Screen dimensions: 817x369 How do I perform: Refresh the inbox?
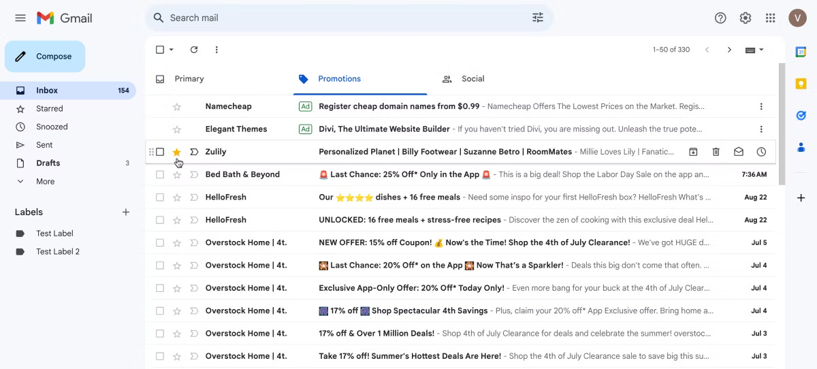(194, 50)
